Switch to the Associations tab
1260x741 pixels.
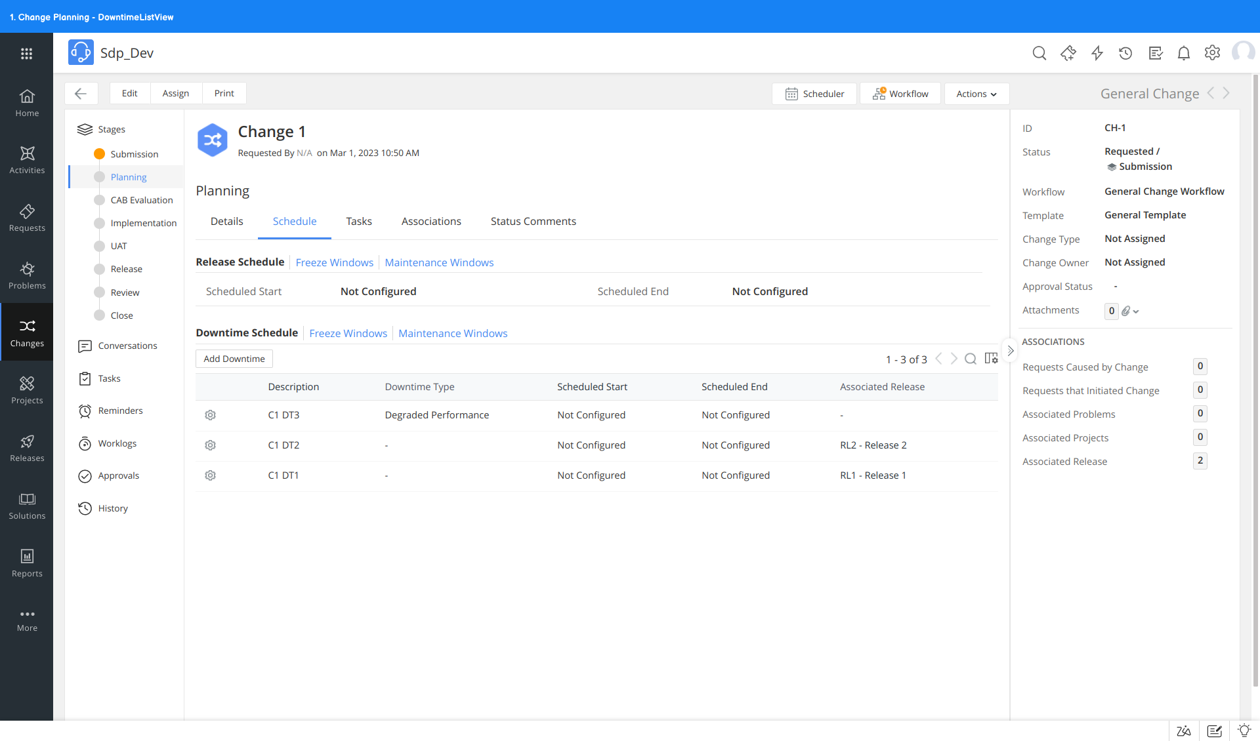coord(431,222)
